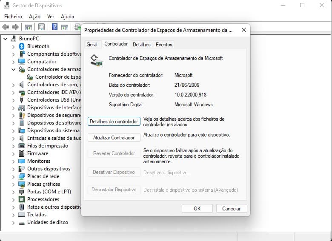332x241 pixels.
Task: Expand the Monitores category
Action: pos(13,161)
